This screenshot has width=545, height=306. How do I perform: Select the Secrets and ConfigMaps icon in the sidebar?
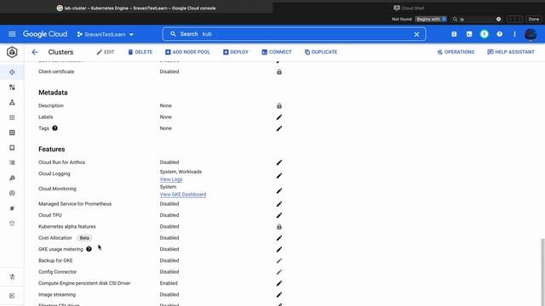click(x=12, y=133)
